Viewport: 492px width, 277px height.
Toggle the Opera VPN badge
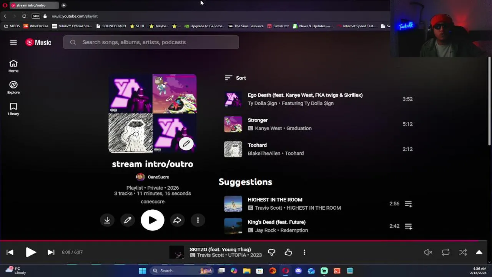click(x=36, y=16)
